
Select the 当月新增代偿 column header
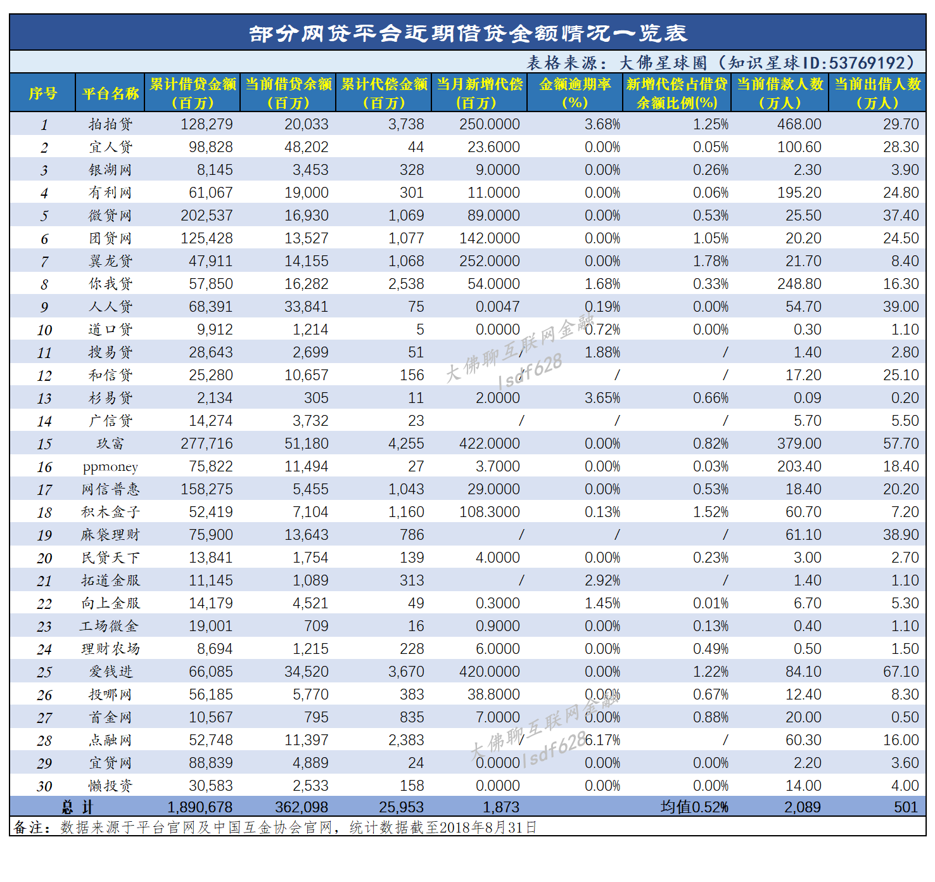(480, 93)
